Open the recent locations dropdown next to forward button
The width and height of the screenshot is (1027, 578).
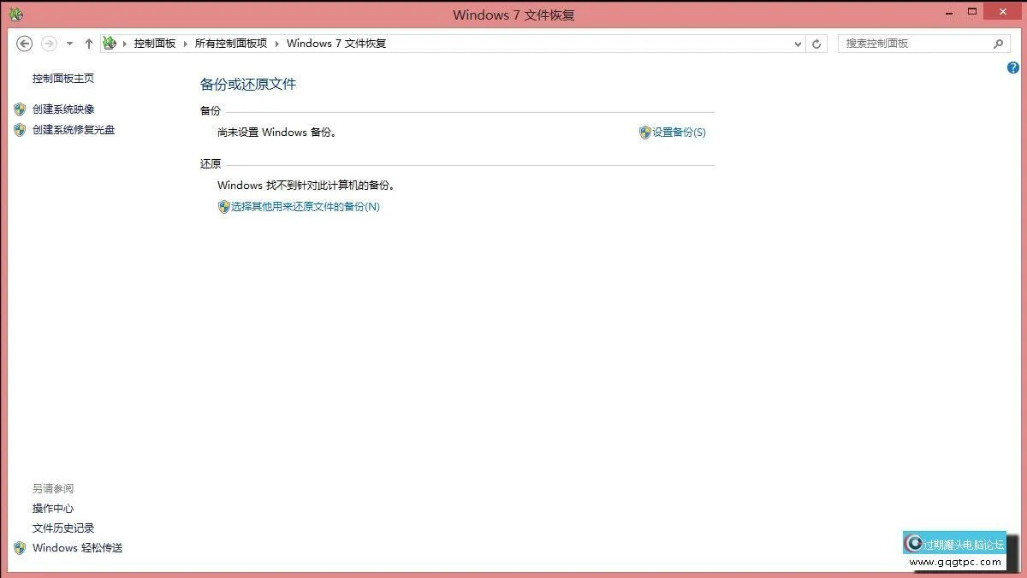[68, 43]
